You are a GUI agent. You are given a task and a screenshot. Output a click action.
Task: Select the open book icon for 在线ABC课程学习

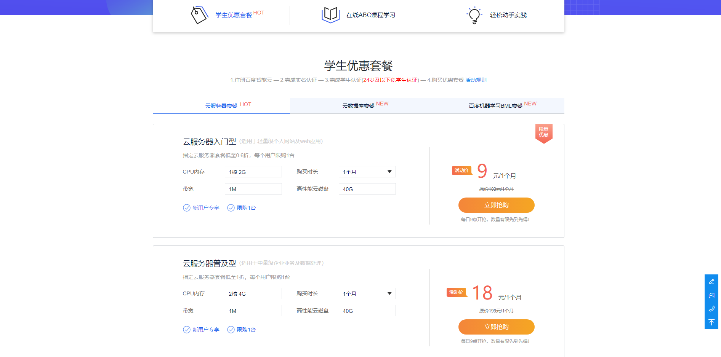pos(330,15)
